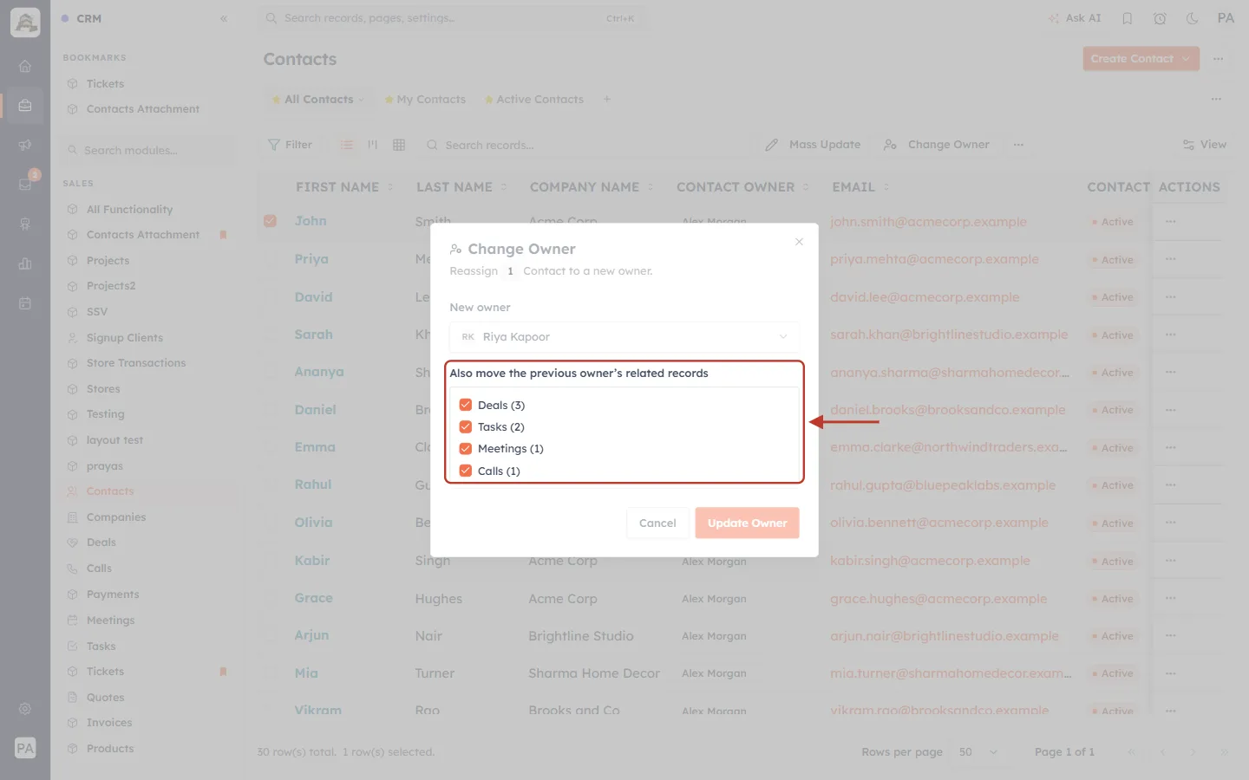Switch to grid table view icon
The height and width of the screenshot is (780, 1249).
tap(399, 145)
